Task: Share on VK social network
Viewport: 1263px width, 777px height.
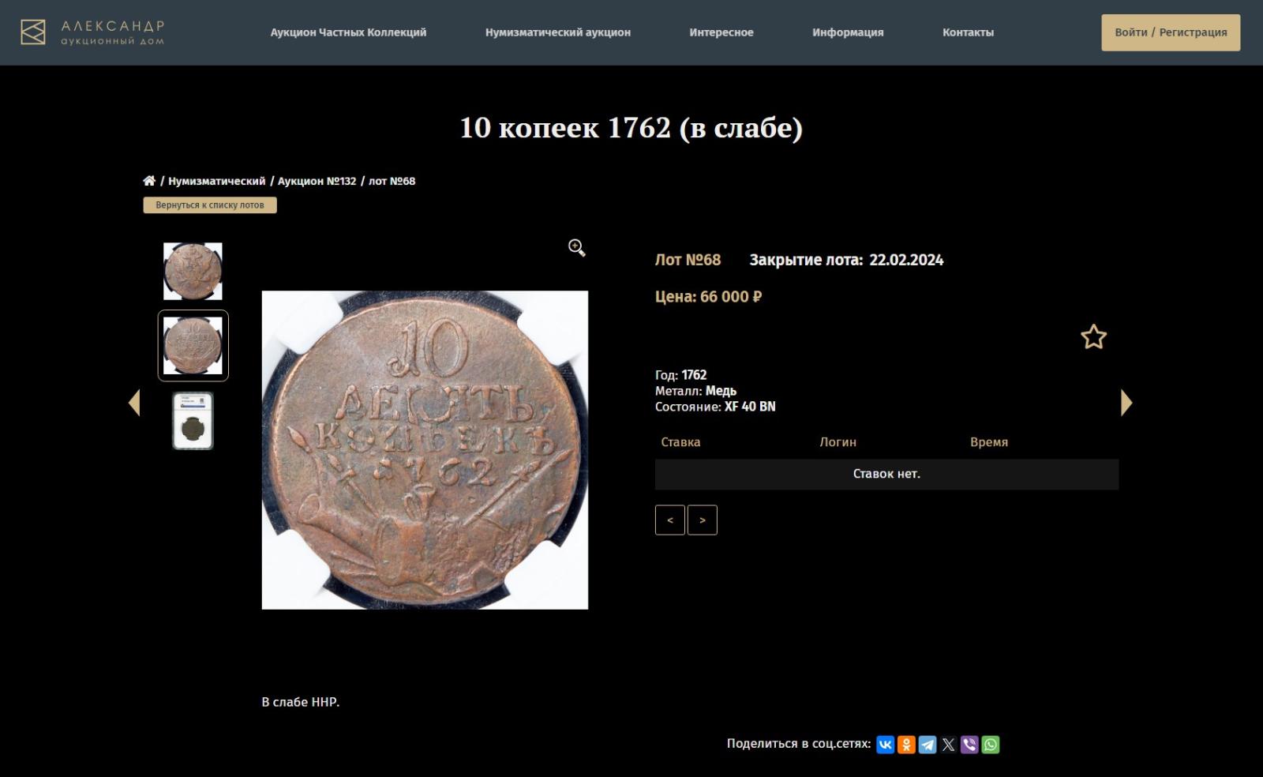Action: (x=886, y=745)
